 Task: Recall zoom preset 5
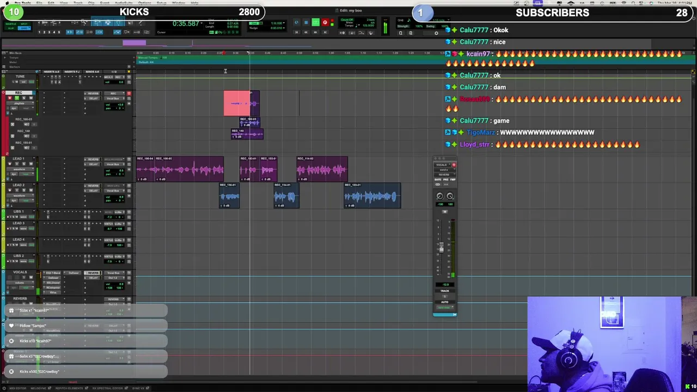(x=59, y=32)
